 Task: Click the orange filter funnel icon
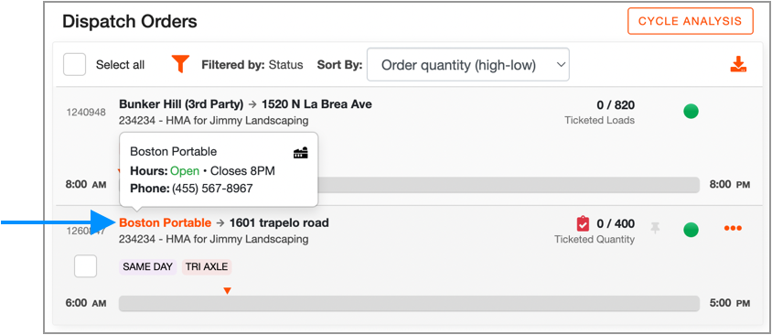coord(180,64)
